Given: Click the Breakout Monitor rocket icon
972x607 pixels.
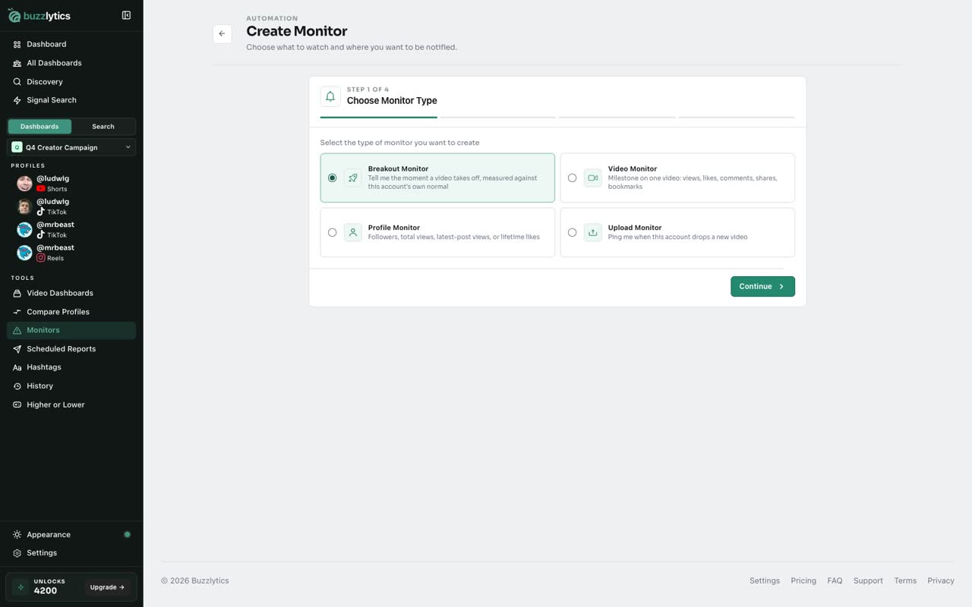Looking at the screenshot, I should (x=353, y=178).
